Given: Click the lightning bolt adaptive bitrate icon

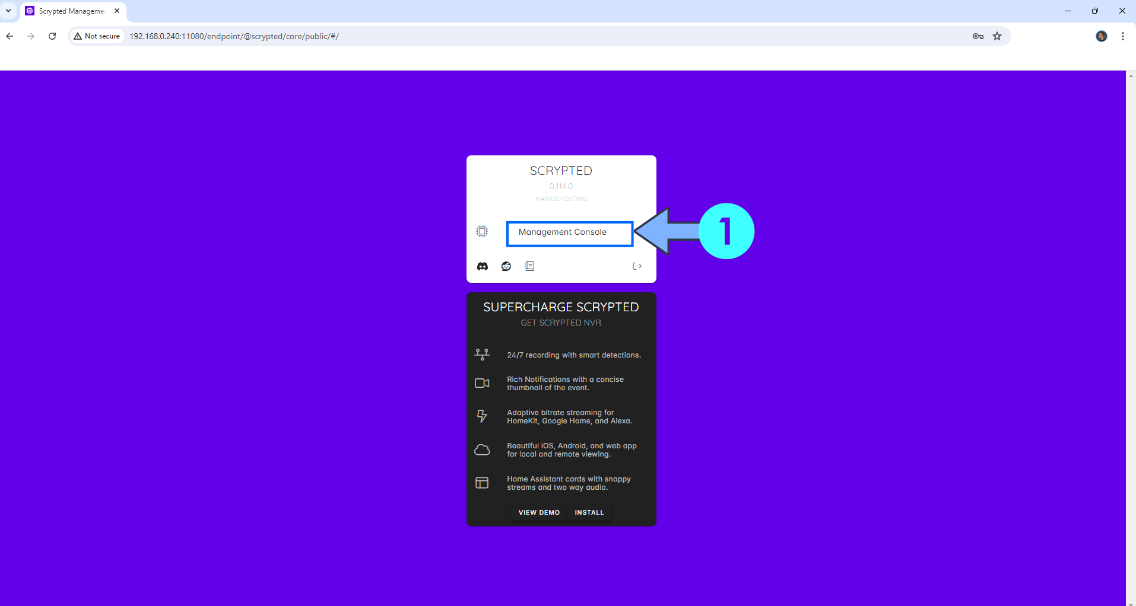Looking at the screenshot, I should [482, 416].
